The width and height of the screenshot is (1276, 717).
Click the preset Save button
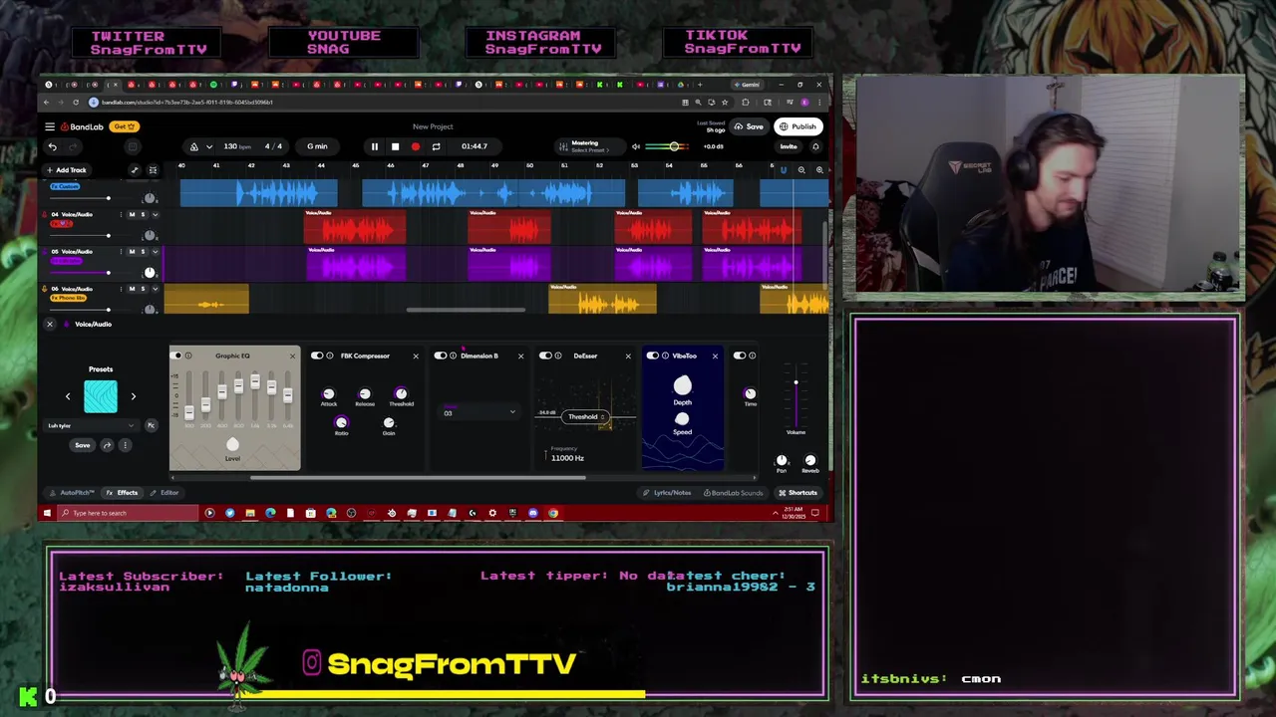(83, 445)
